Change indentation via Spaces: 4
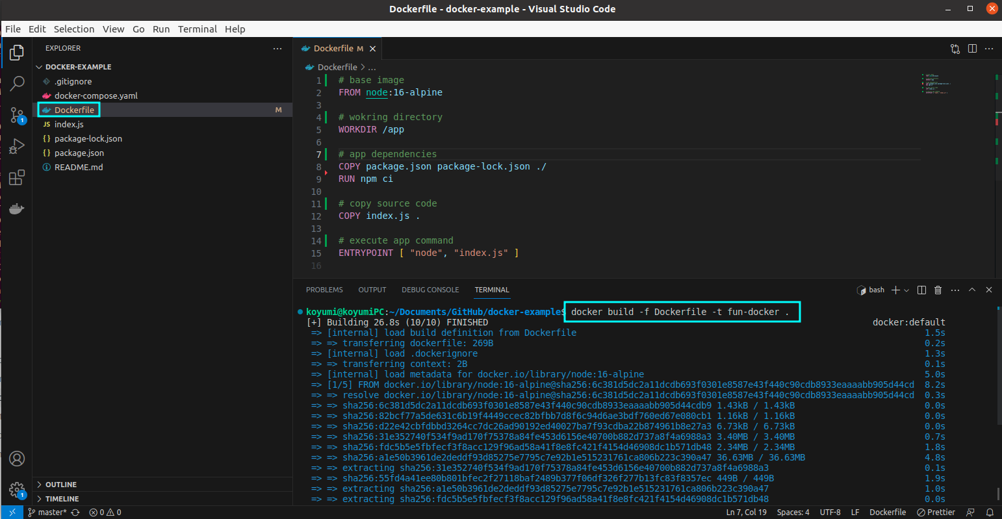Image resolution: width=1002 pixels, height=519 pixels. [793, 513]
